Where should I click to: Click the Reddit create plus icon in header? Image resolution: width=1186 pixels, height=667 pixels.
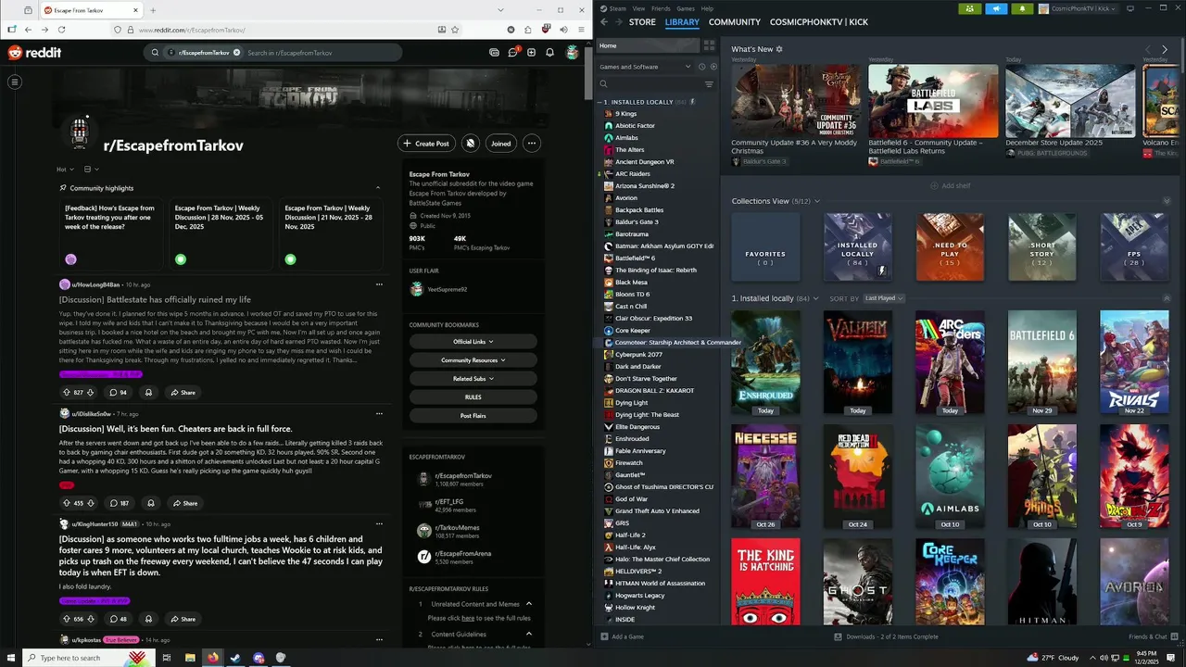point(531,53)
